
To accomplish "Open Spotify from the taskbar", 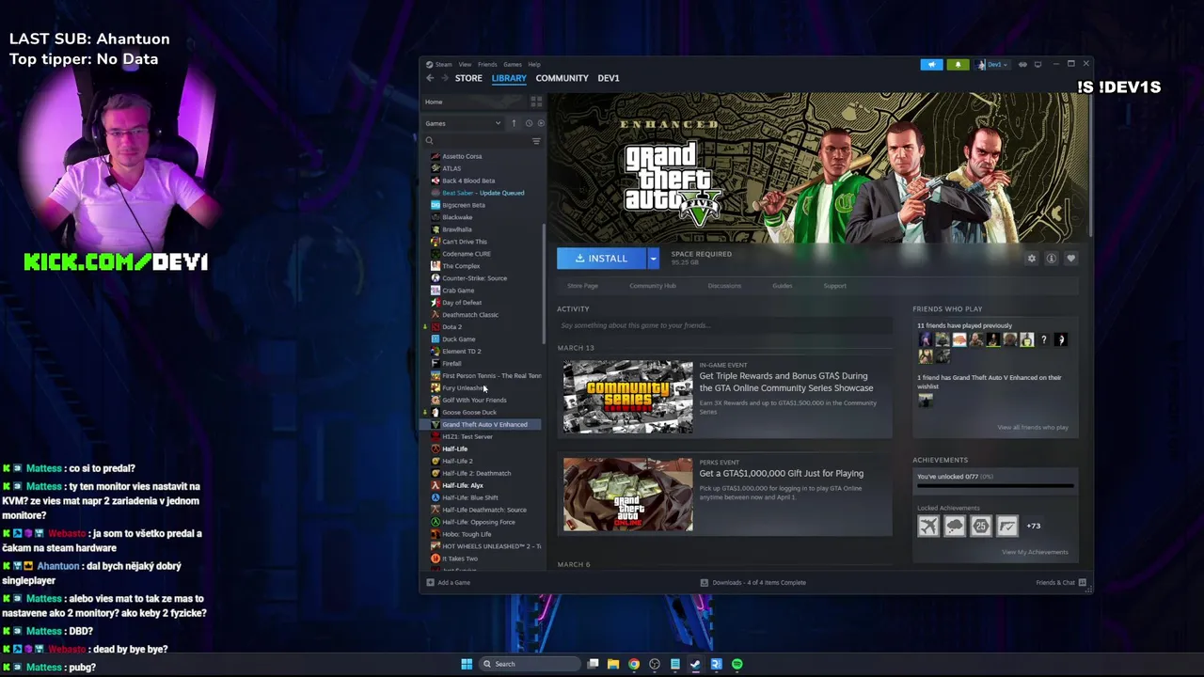I will point(737,664).
